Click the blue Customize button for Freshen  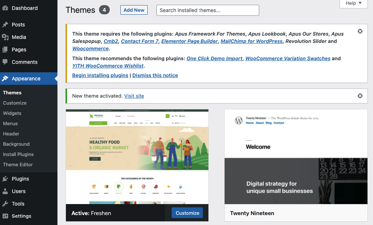(x=187, y=213)
